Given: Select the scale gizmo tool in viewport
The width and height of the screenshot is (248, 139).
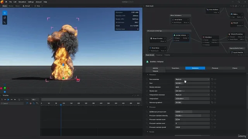Looking at the screenshot, I should (x=5, y=22).
